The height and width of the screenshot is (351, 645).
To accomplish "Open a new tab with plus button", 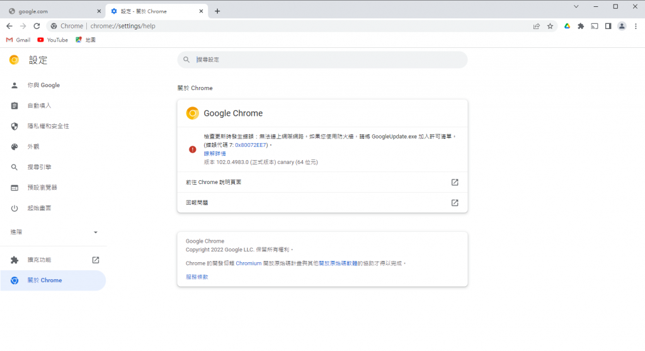I will point(217,11).
